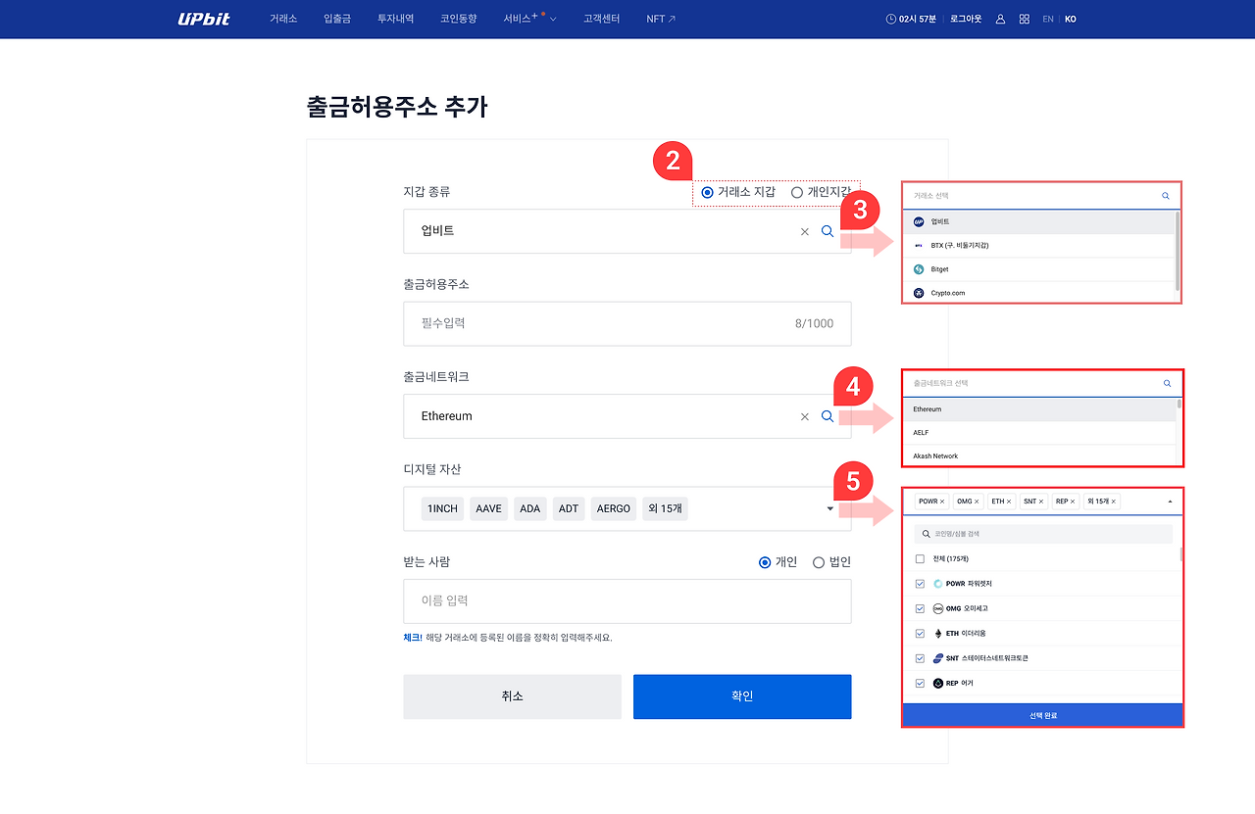This screenshot has height=814, width=1255.
Task: Click 로그아웃 in header
Action: pyautogui.click(x=966, y=19)
